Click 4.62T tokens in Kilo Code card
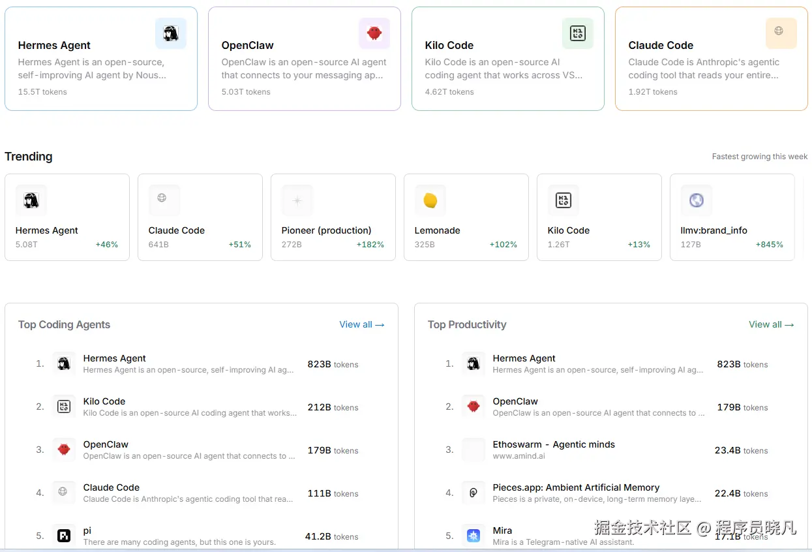812x552 pixels. [449, 92]
